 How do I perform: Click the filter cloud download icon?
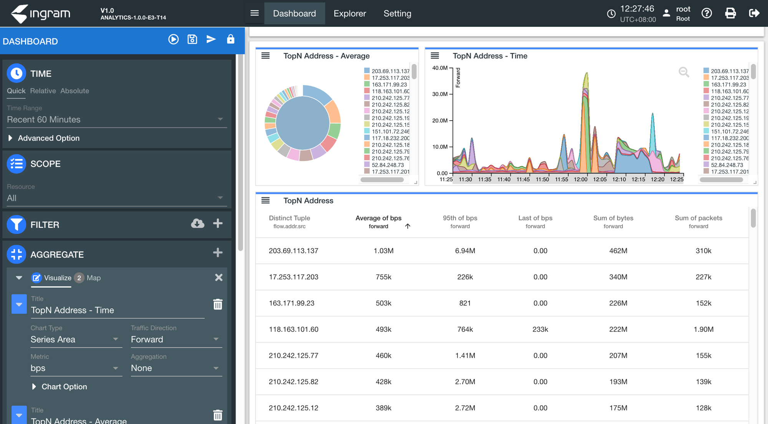click(x=197, y=224)
